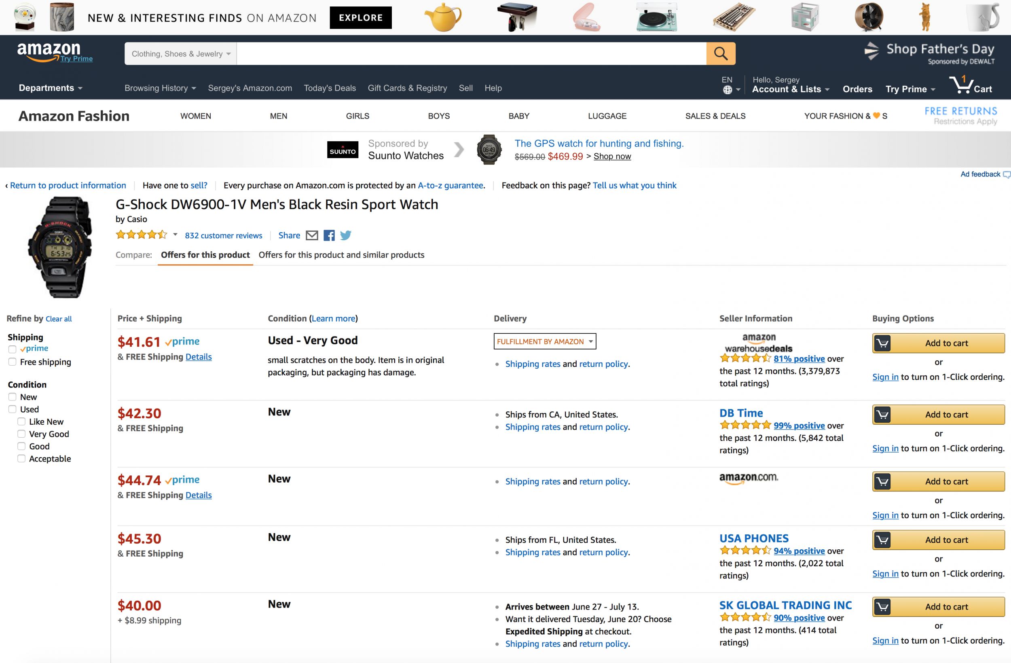Share product on Facebook icon
The width and height of the screenshot is (1011, 663).
pyautogui.click(x=329, y=235)
